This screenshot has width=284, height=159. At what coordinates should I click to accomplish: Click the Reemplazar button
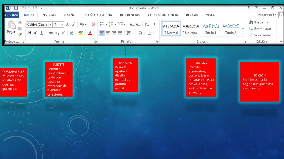pyautogui.click(x=260, y=29)
